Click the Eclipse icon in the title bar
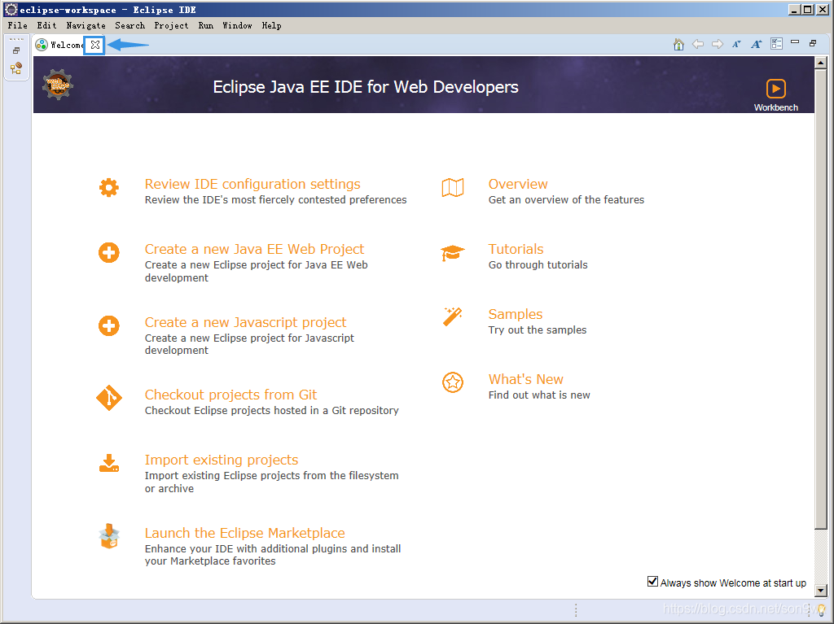Viewport: 834px width, 624px height. click(11, 10)
